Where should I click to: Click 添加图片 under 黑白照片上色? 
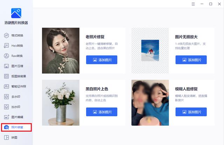(101, 112)
